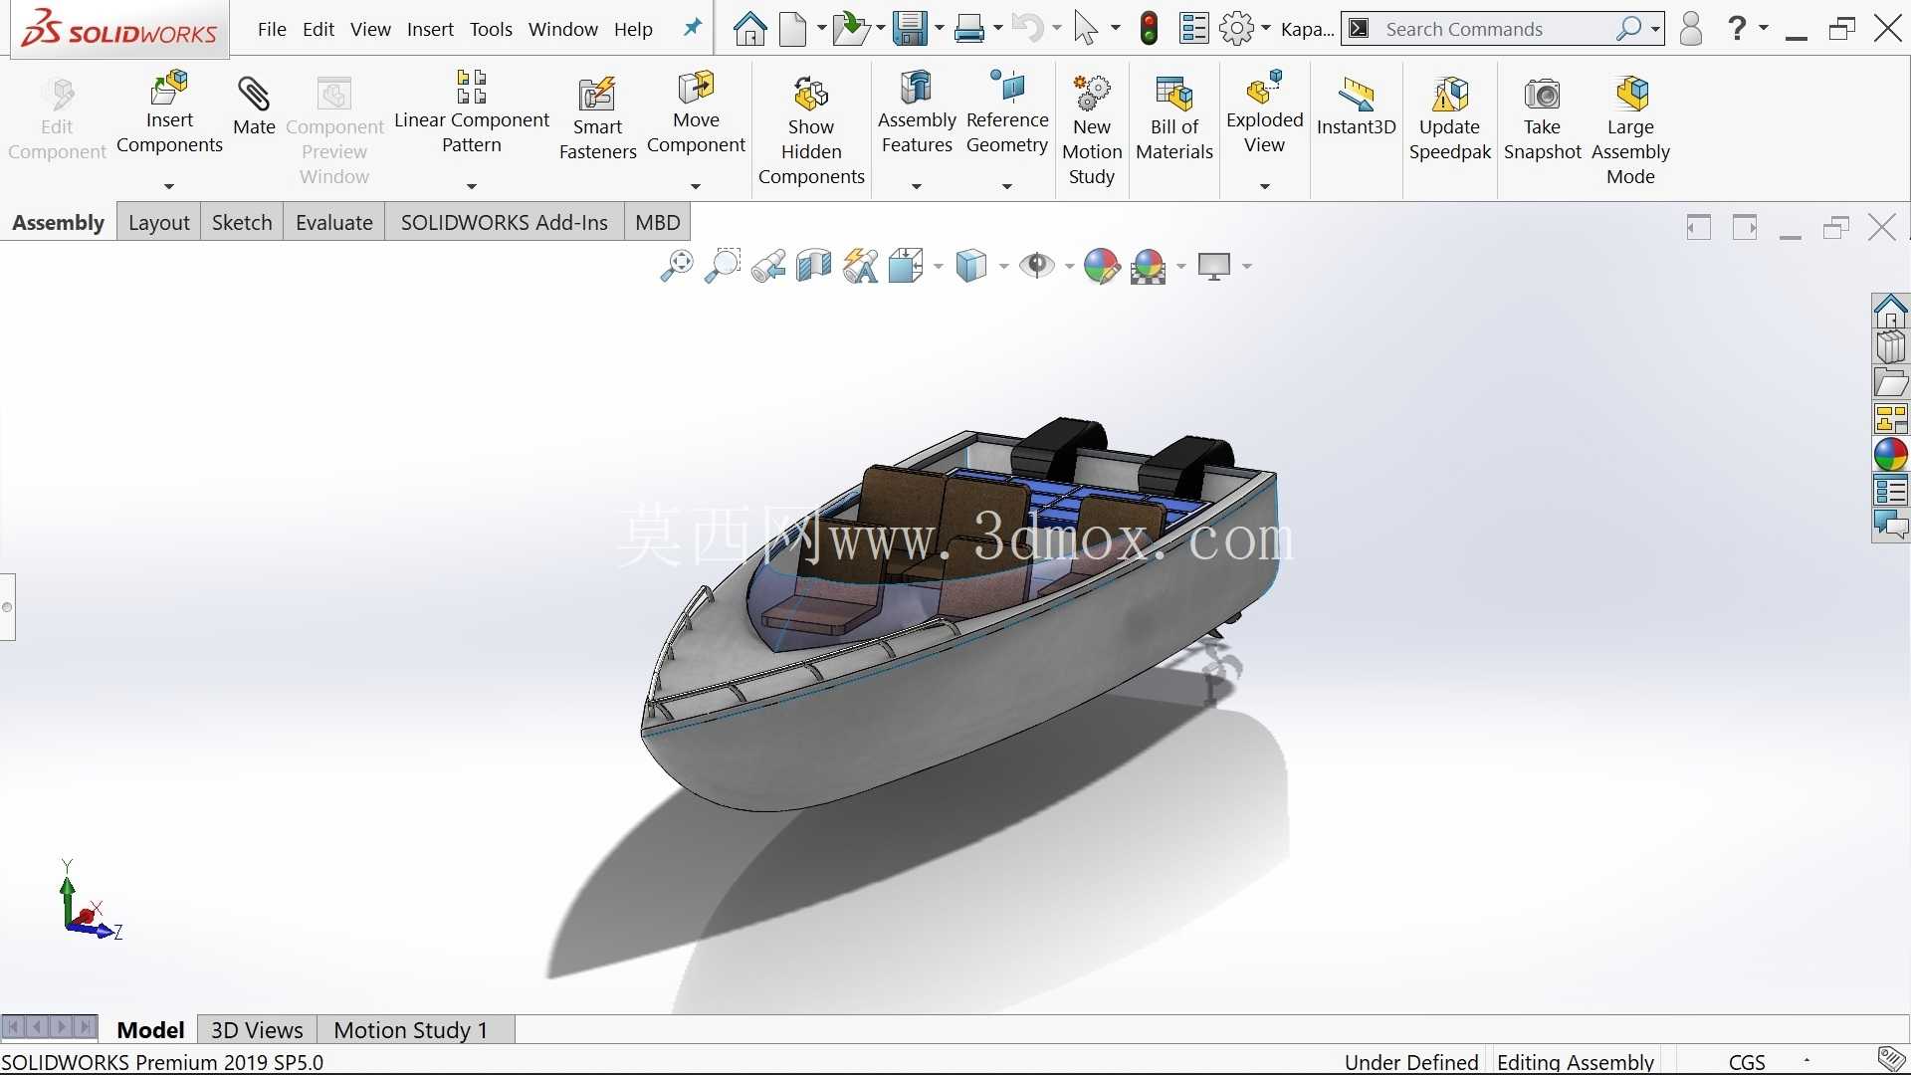
Task: Open Assembly Features tool
Action: [917, 110]
